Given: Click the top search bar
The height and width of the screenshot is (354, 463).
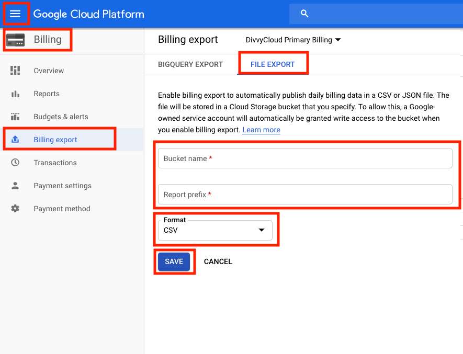Looking at the screenshot, I should click(376, 14).
